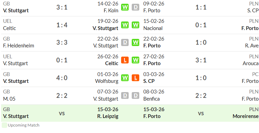Click the F. Heidenheim team name
This screenshot has height=133, width=259.
pos(18,46)
